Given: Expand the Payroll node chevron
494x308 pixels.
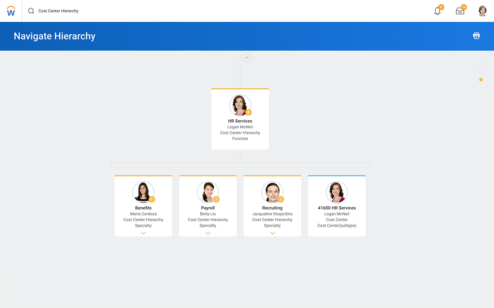Looking at the screenshot, I should click(x=208, y=233).
